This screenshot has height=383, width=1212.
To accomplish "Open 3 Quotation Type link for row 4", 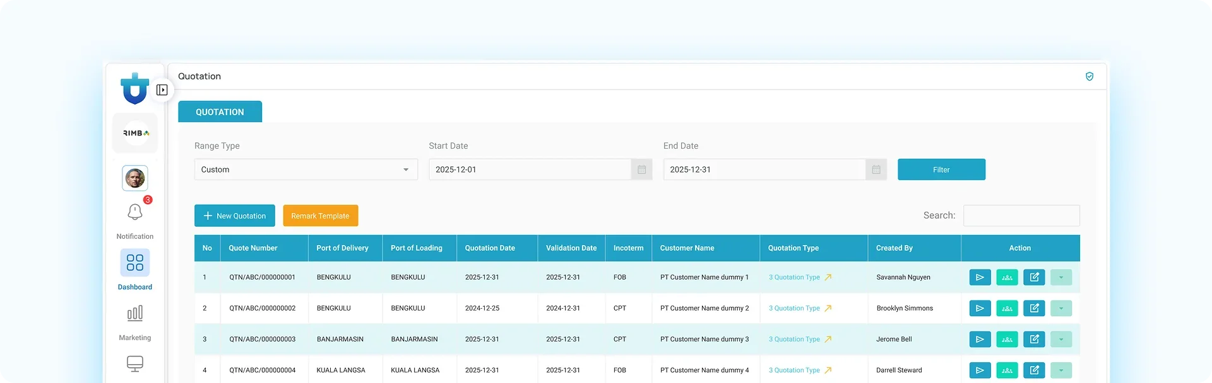I will click(x=800, y=370).
